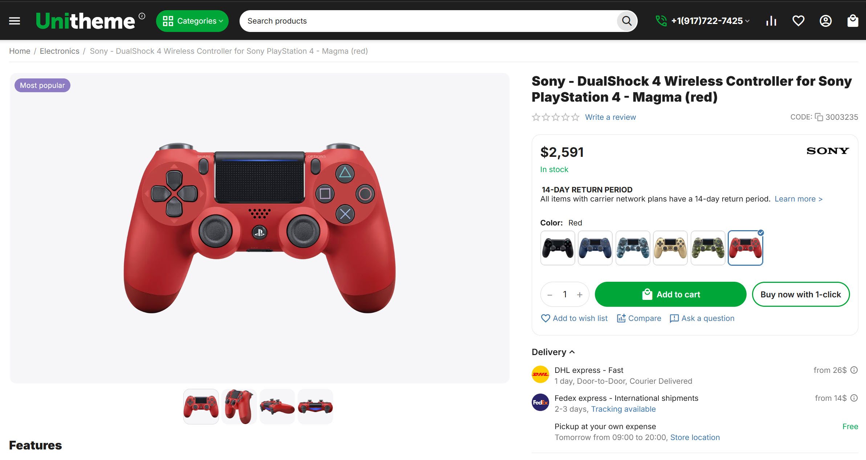This screenshot has height=460, width=866.
Task: Choose the gold controller color option
Action: click(670, 248)
